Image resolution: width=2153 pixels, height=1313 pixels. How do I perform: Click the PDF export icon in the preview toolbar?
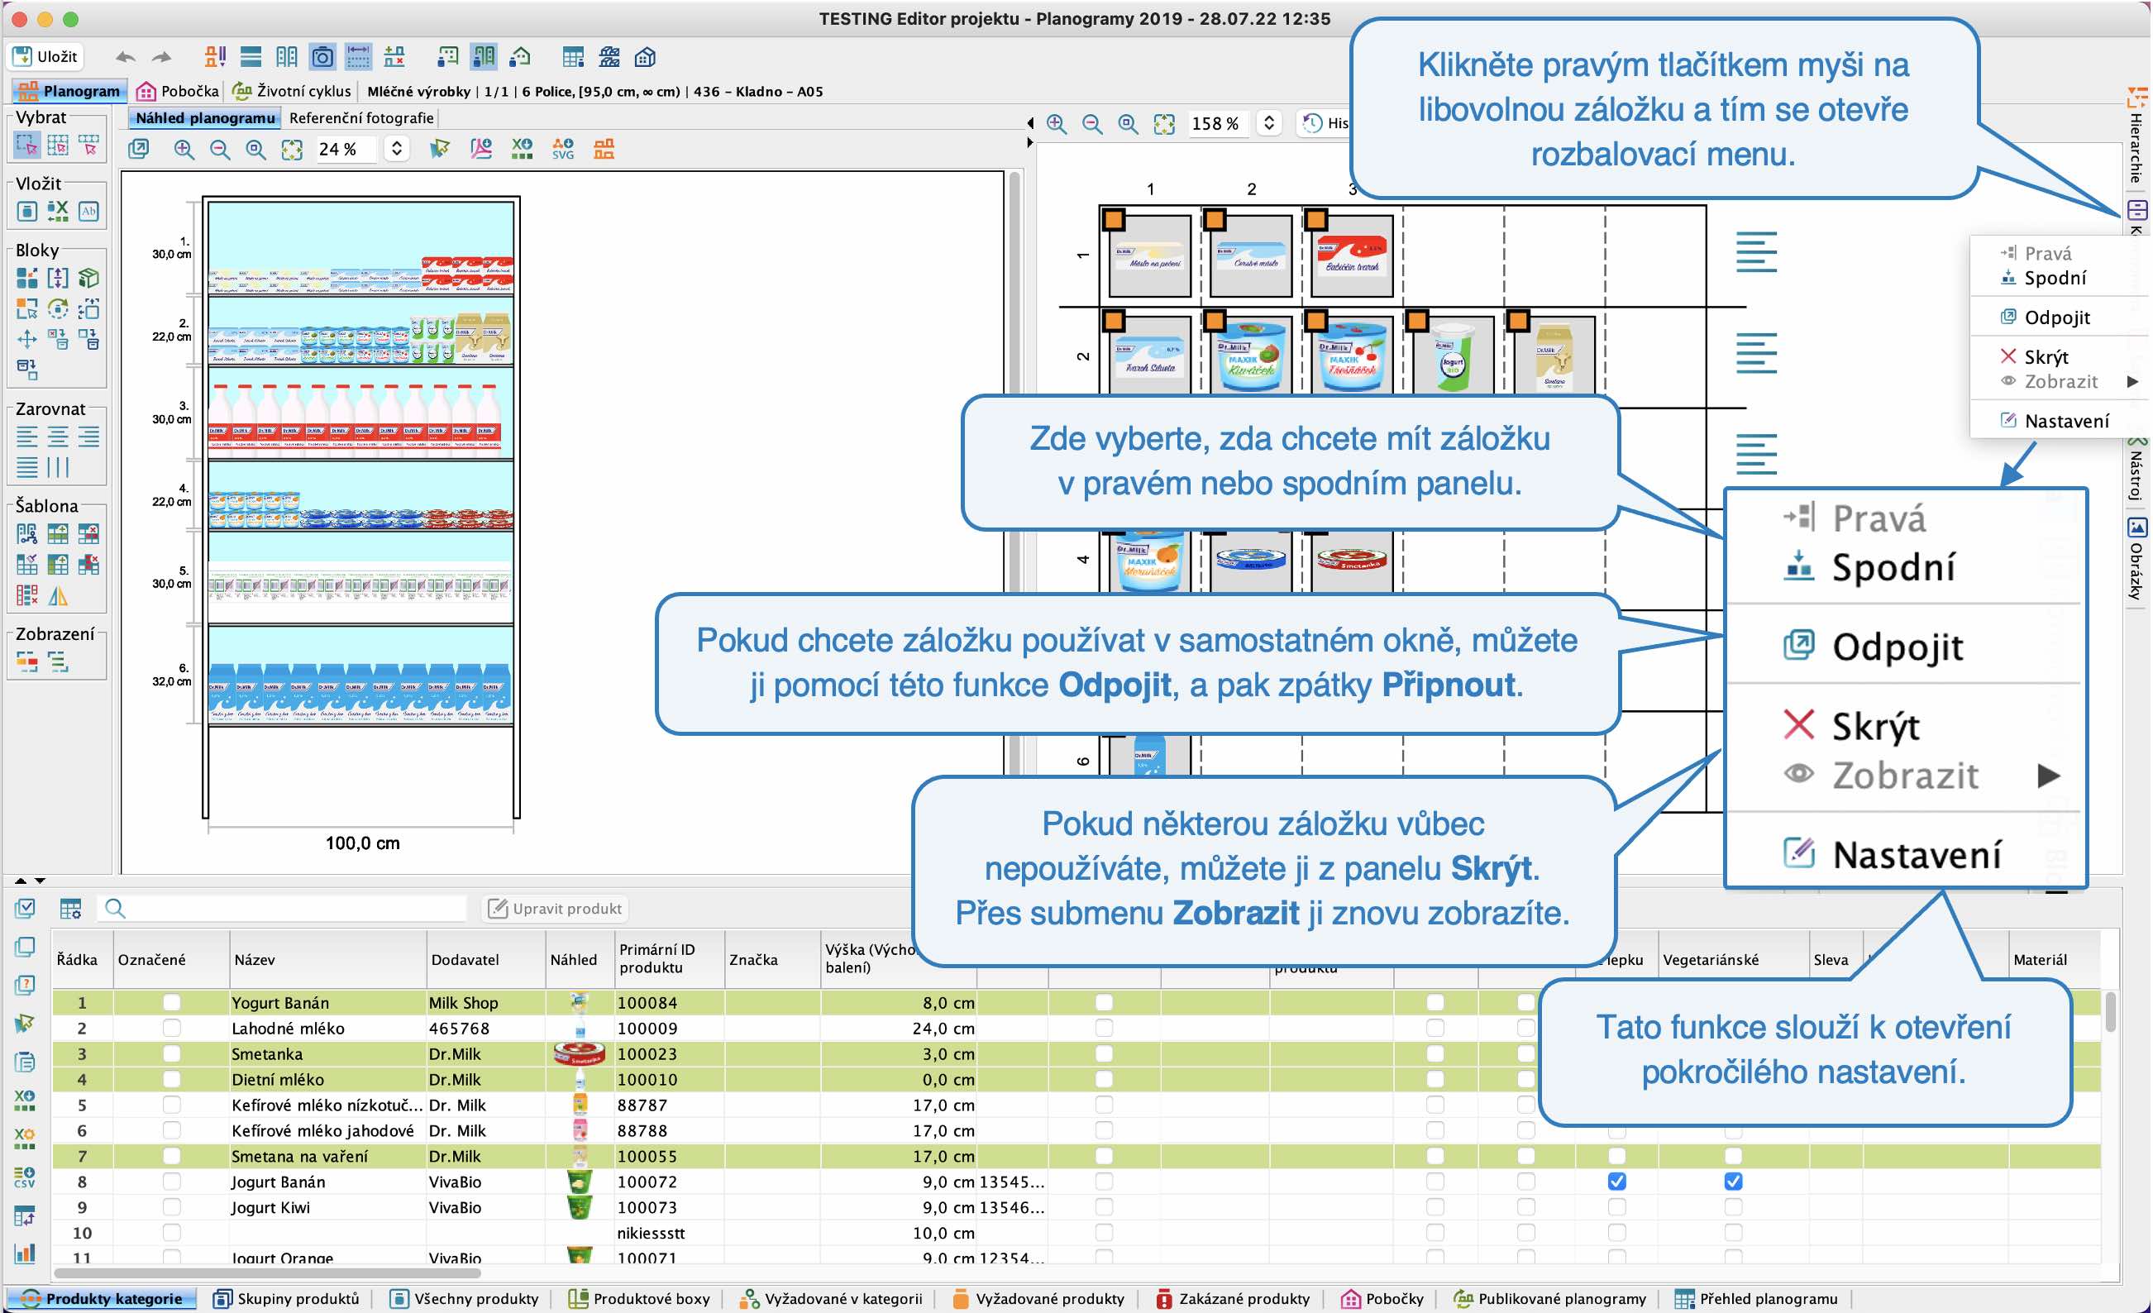point(480,150)
